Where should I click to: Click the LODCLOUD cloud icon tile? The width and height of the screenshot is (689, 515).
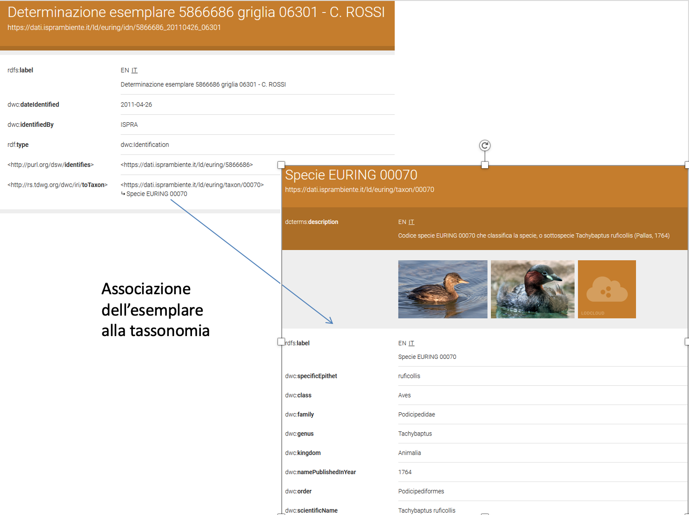click(x=607, y=289)
